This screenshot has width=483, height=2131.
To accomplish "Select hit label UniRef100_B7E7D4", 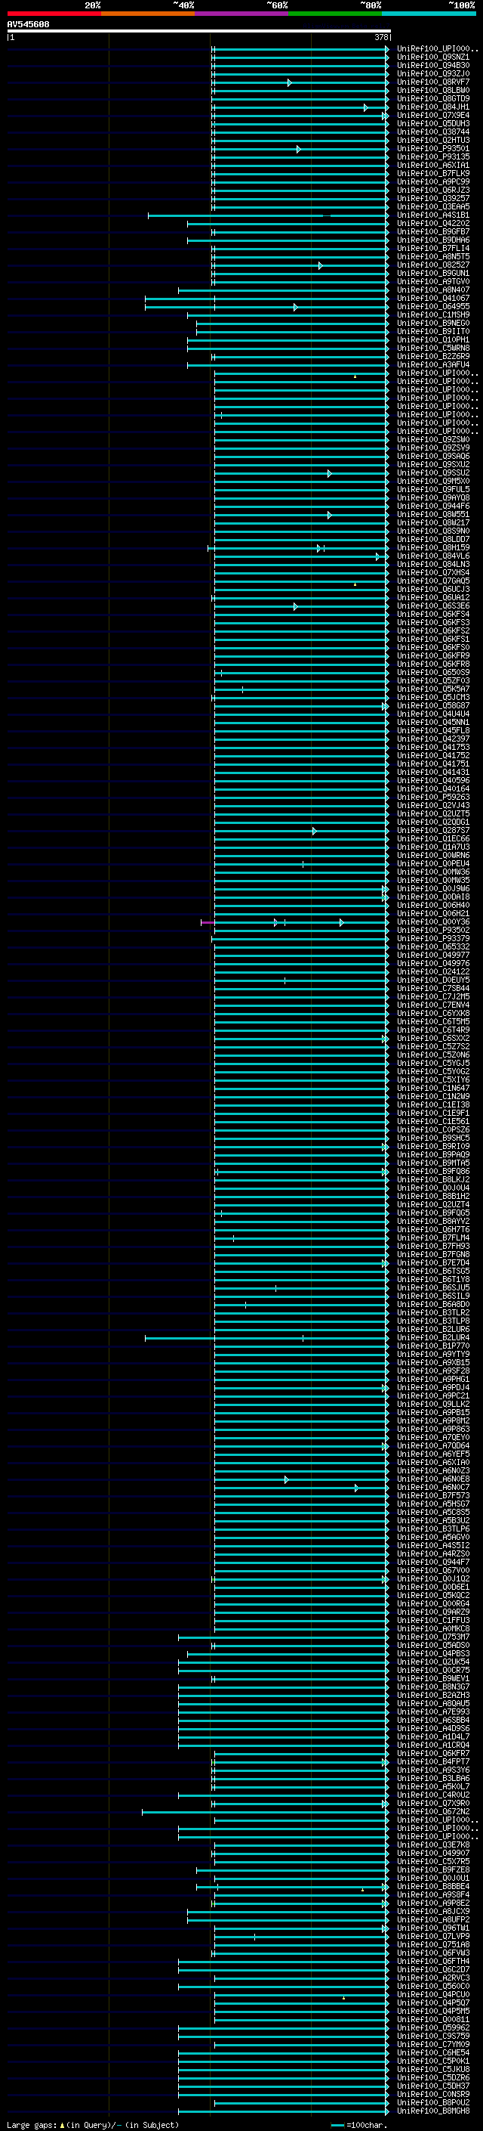I will click(x=432, y=1262).
